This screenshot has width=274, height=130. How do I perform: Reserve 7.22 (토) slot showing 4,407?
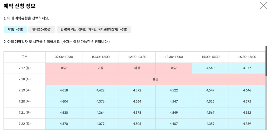(174, 124)
